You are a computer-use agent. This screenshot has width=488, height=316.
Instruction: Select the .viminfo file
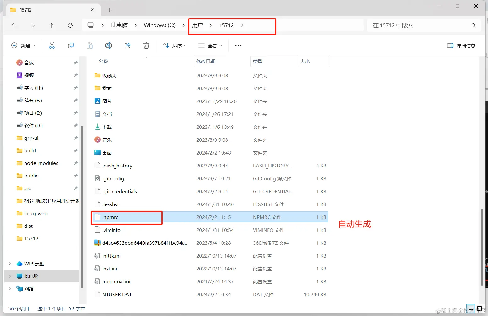coord(210,230)
